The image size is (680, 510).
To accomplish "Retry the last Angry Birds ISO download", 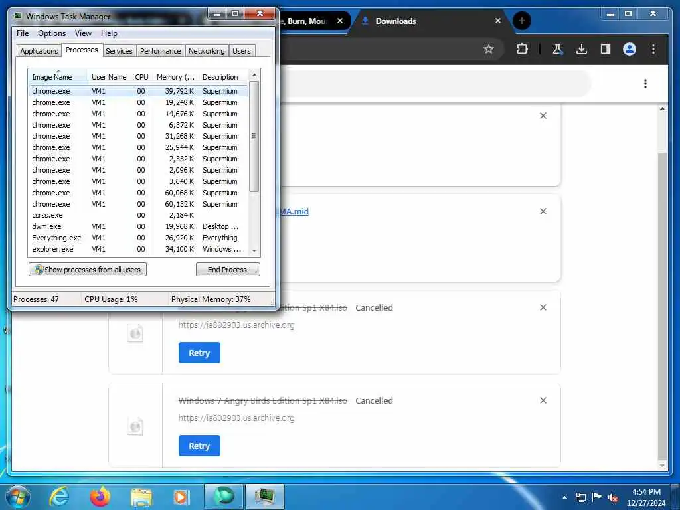I will (x=199, y=446).
